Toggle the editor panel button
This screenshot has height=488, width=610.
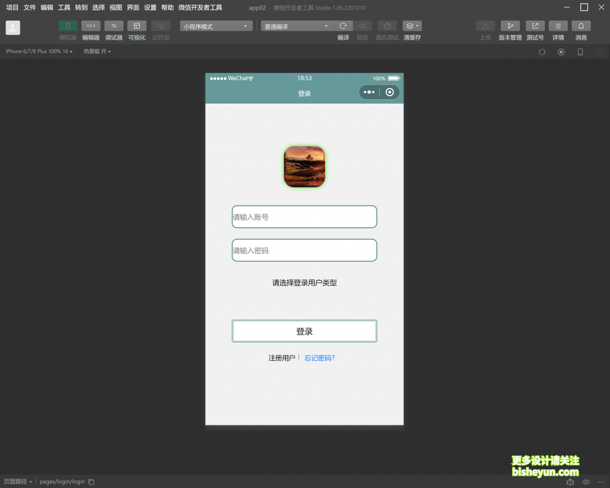coord(91,26)
